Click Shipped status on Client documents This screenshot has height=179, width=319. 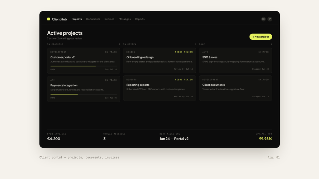click(x=264, y=80)
